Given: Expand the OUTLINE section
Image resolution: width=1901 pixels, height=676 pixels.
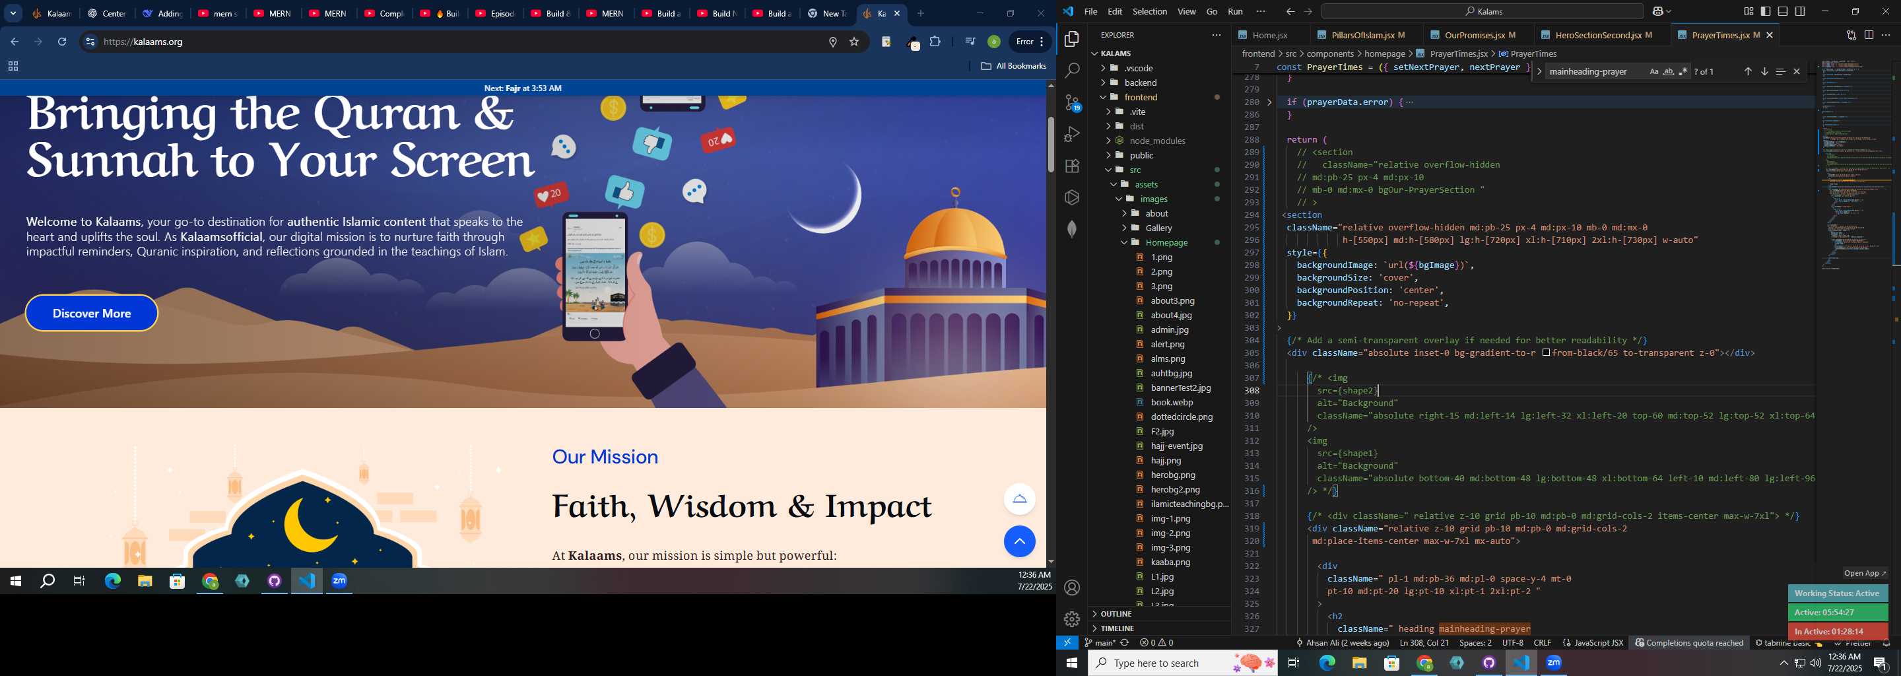Looking at the screenshot, I should point(1159,614).
